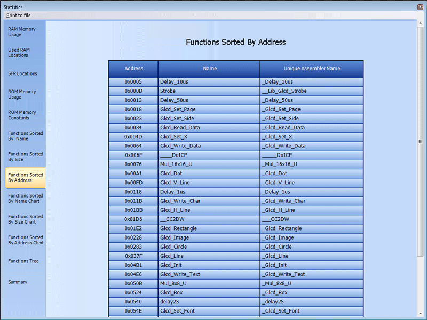Close the Statistics window

[x=420, y=7]
